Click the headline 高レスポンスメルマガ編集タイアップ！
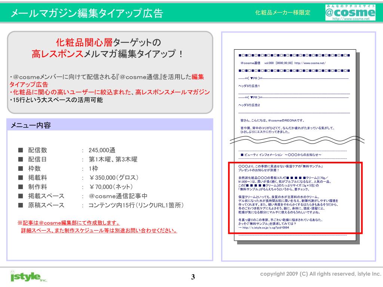Screen dimensions: 383x287 [107, 54]
